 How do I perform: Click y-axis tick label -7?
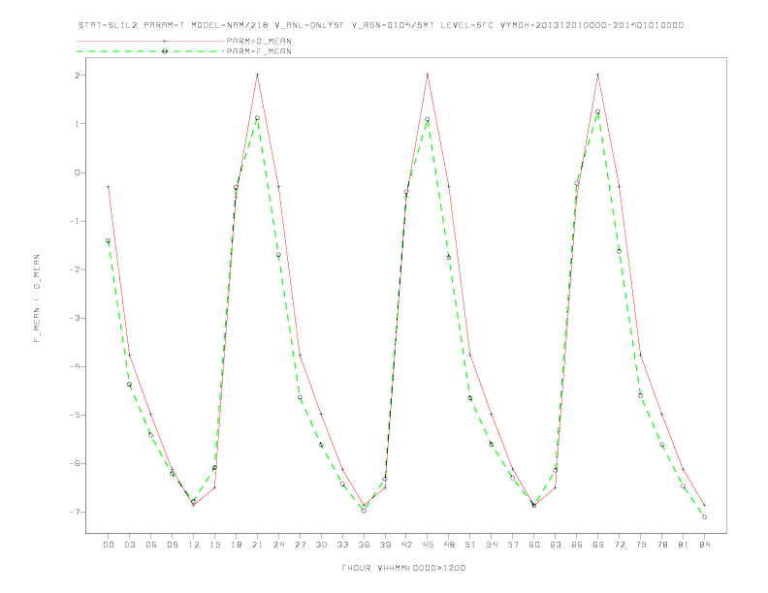point(75,512)
